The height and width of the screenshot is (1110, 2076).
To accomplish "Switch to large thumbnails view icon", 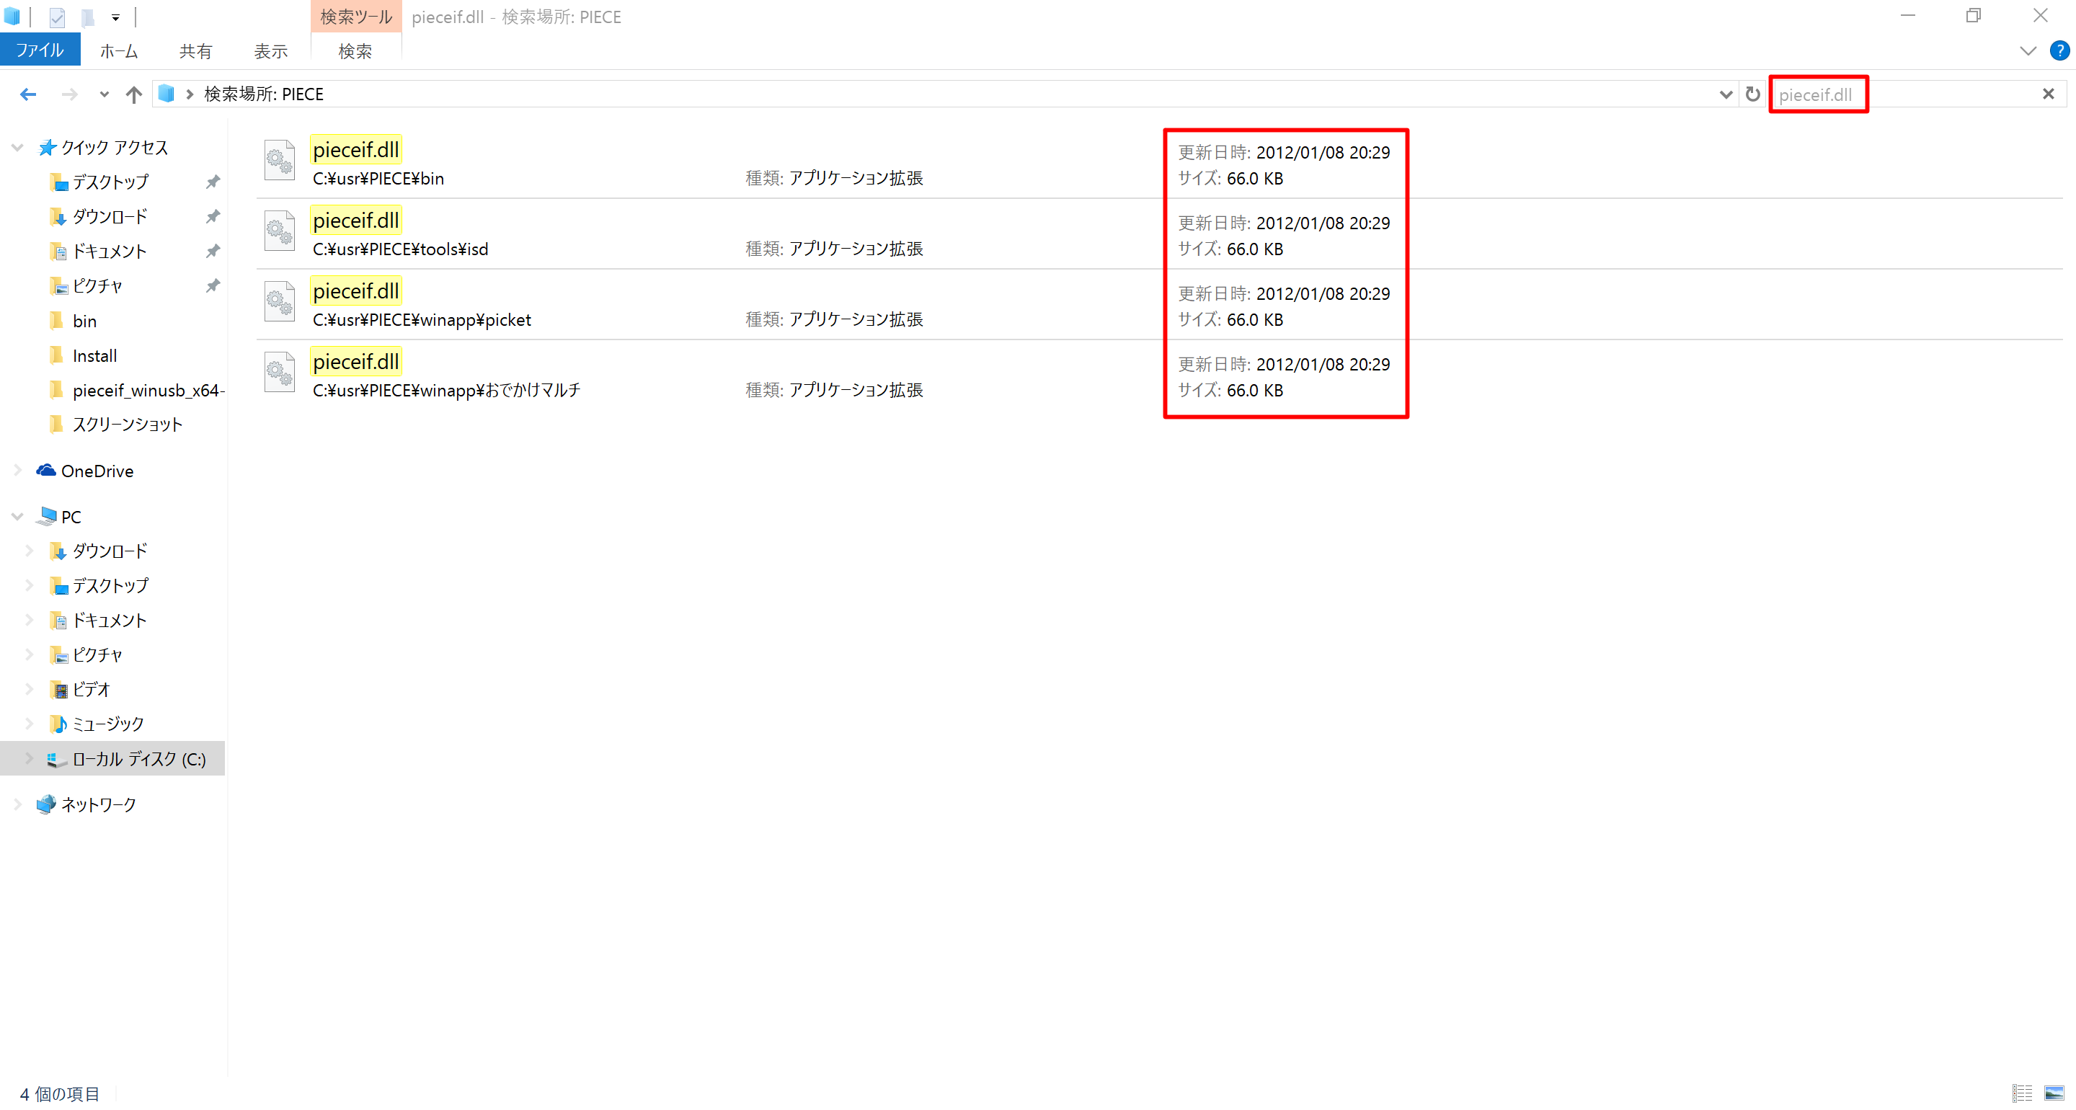I will click(2054, 1094).
